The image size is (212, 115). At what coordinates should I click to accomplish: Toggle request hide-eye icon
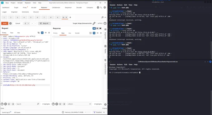pyautogui.click(x=39, y=33)
